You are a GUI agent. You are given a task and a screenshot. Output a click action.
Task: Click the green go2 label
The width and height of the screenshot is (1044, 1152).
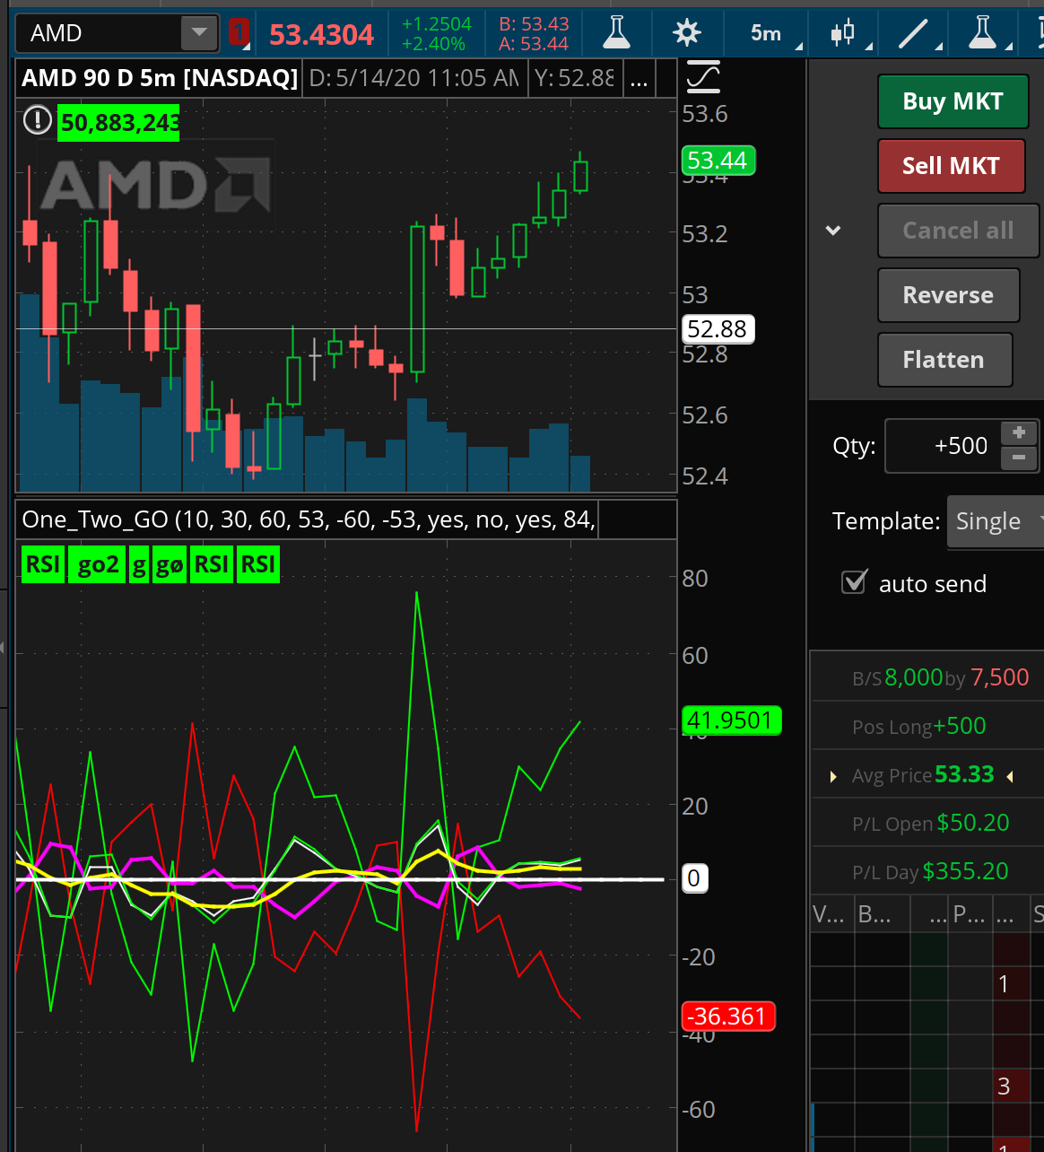click(98, 564)
